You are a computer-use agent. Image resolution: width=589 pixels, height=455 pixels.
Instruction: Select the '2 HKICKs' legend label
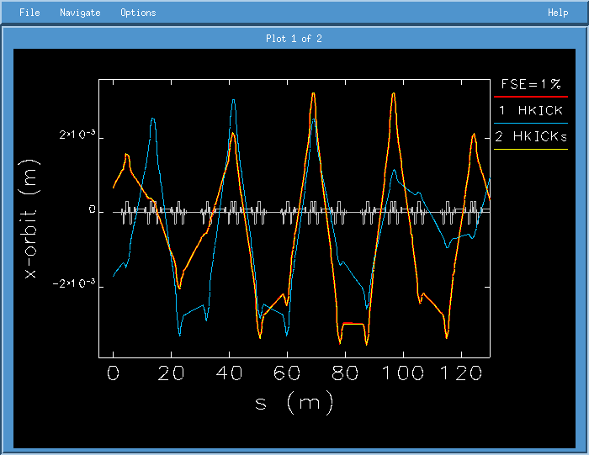[531, 136]
